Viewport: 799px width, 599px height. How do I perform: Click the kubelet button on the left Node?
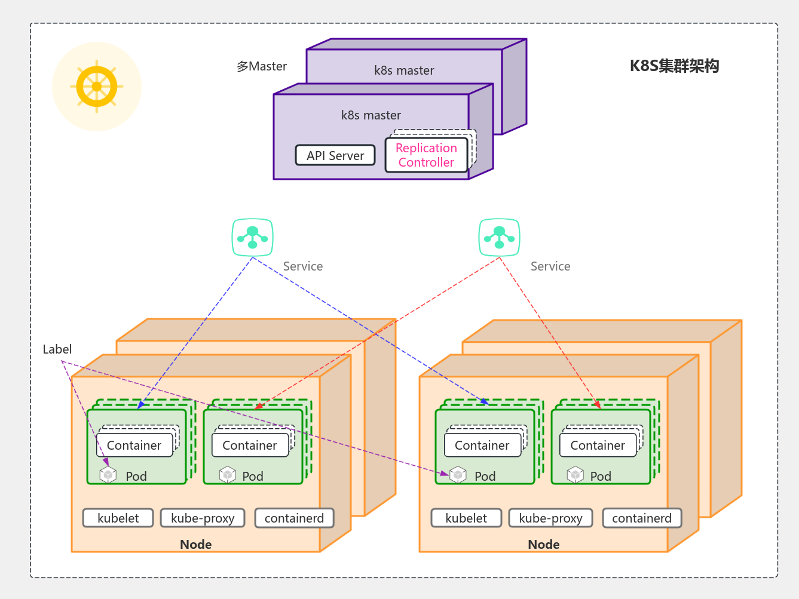[x=118, y=518]
